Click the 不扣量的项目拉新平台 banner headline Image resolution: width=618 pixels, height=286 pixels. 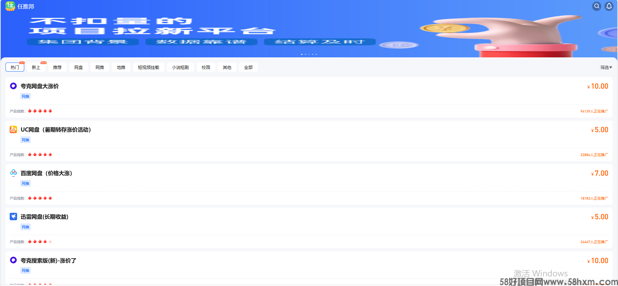152,26
